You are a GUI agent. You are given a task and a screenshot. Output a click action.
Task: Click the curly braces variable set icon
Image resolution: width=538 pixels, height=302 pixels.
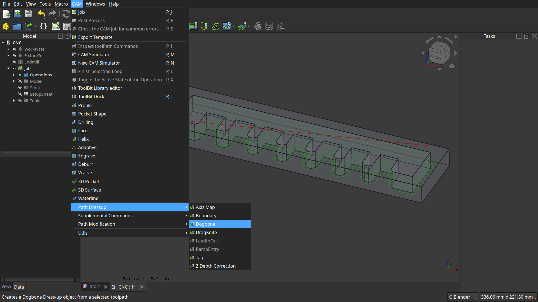[x=43, y=26]
